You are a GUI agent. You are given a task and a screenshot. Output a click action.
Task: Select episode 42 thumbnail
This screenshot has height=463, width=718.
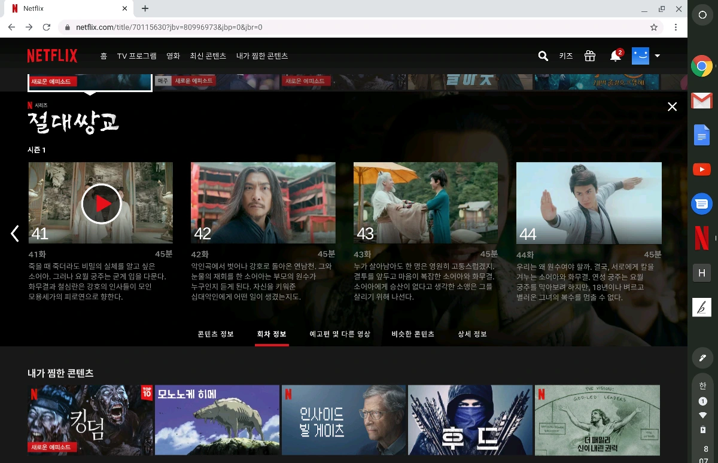(263, 203)
